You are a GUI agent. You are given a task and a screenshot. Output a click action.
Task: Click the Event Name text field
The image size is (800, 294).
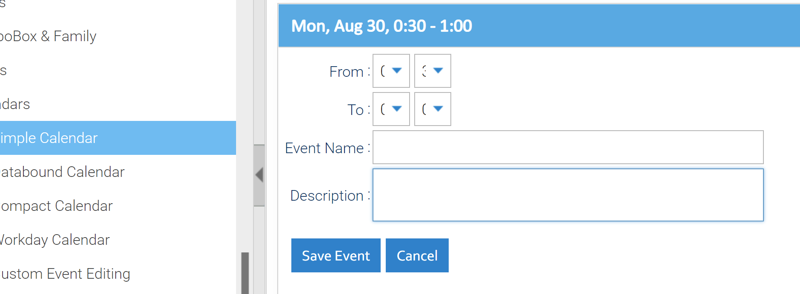(568, 147)
